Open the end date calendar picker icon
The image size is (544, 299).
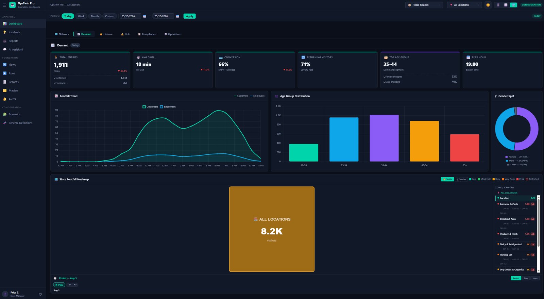point(177,16)
